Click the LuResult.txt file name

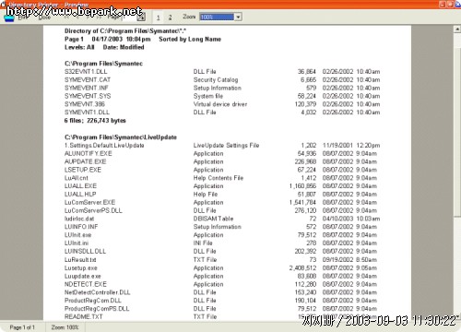point(80,260)
